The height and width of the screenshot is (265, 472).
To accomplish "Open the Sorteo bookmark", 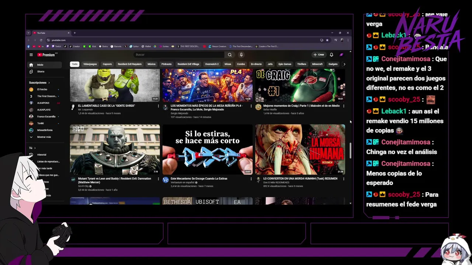I will 164,46.
